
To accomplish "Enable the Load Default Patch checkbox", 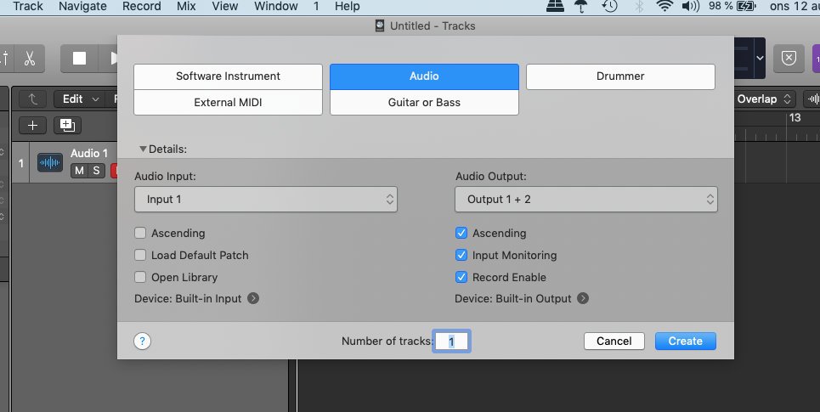I will [140, 255].
